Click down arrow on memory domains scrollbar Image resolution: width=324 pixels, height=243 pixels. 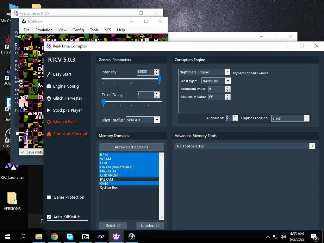(162, 217)
